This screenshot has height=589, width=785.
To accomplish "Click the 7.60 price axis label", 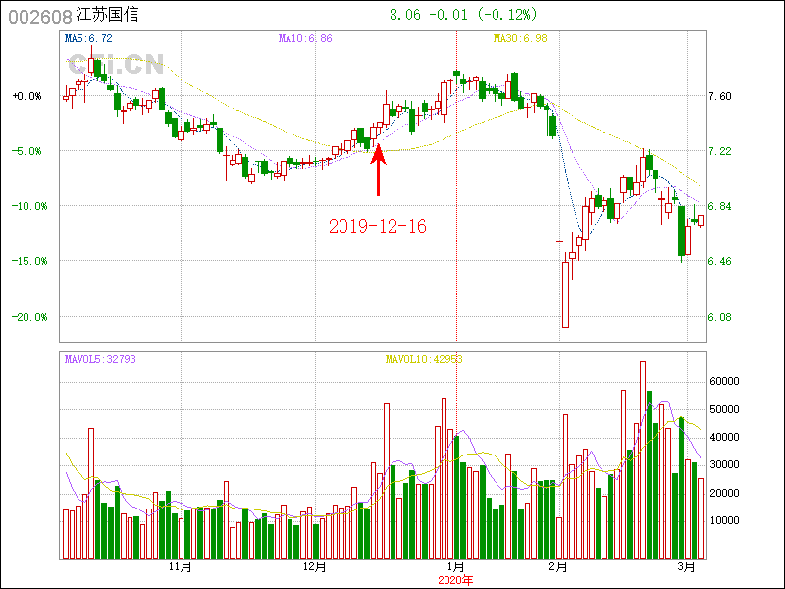I will tap(720, 96).
